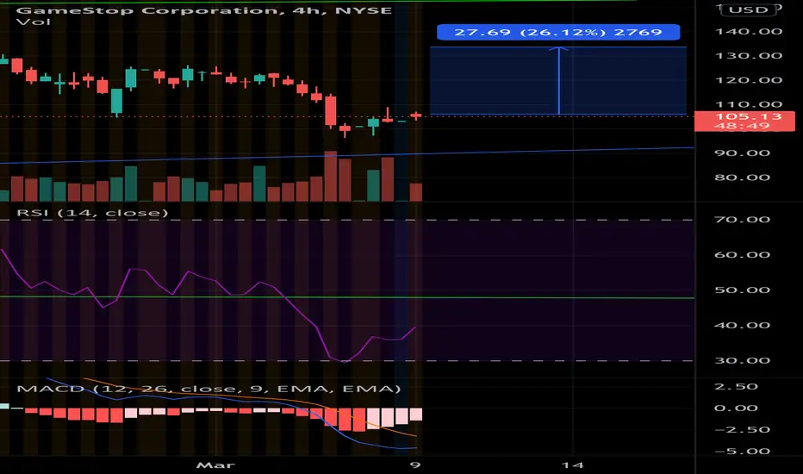Screen dimensions: 803x474
Task: Click the 80.00 price axis label
Action: tap(742, 178)
